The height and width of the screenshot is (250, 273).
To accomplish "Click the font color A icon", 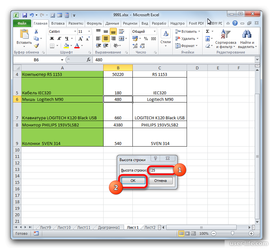I will coord(77,46).
